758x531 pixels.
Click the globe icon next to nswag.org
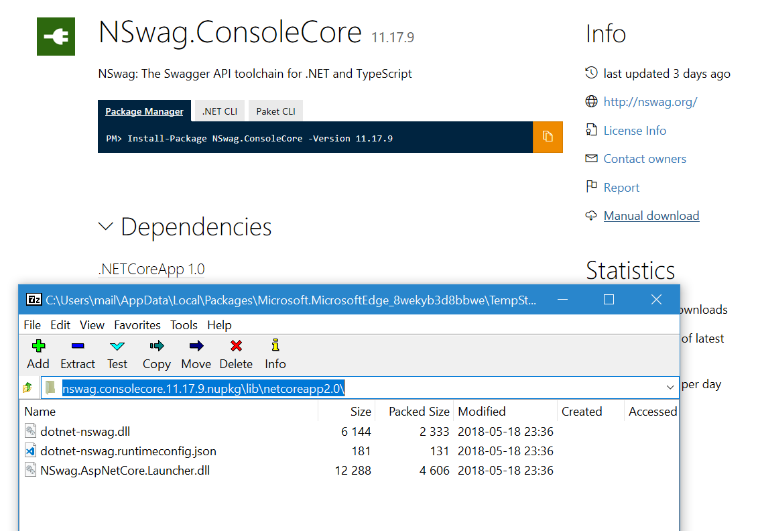click(x=590, y=102)
